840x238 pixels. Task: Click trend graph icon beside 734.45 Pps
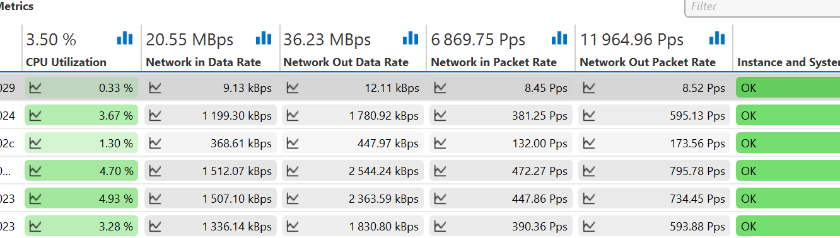(588, 199)
